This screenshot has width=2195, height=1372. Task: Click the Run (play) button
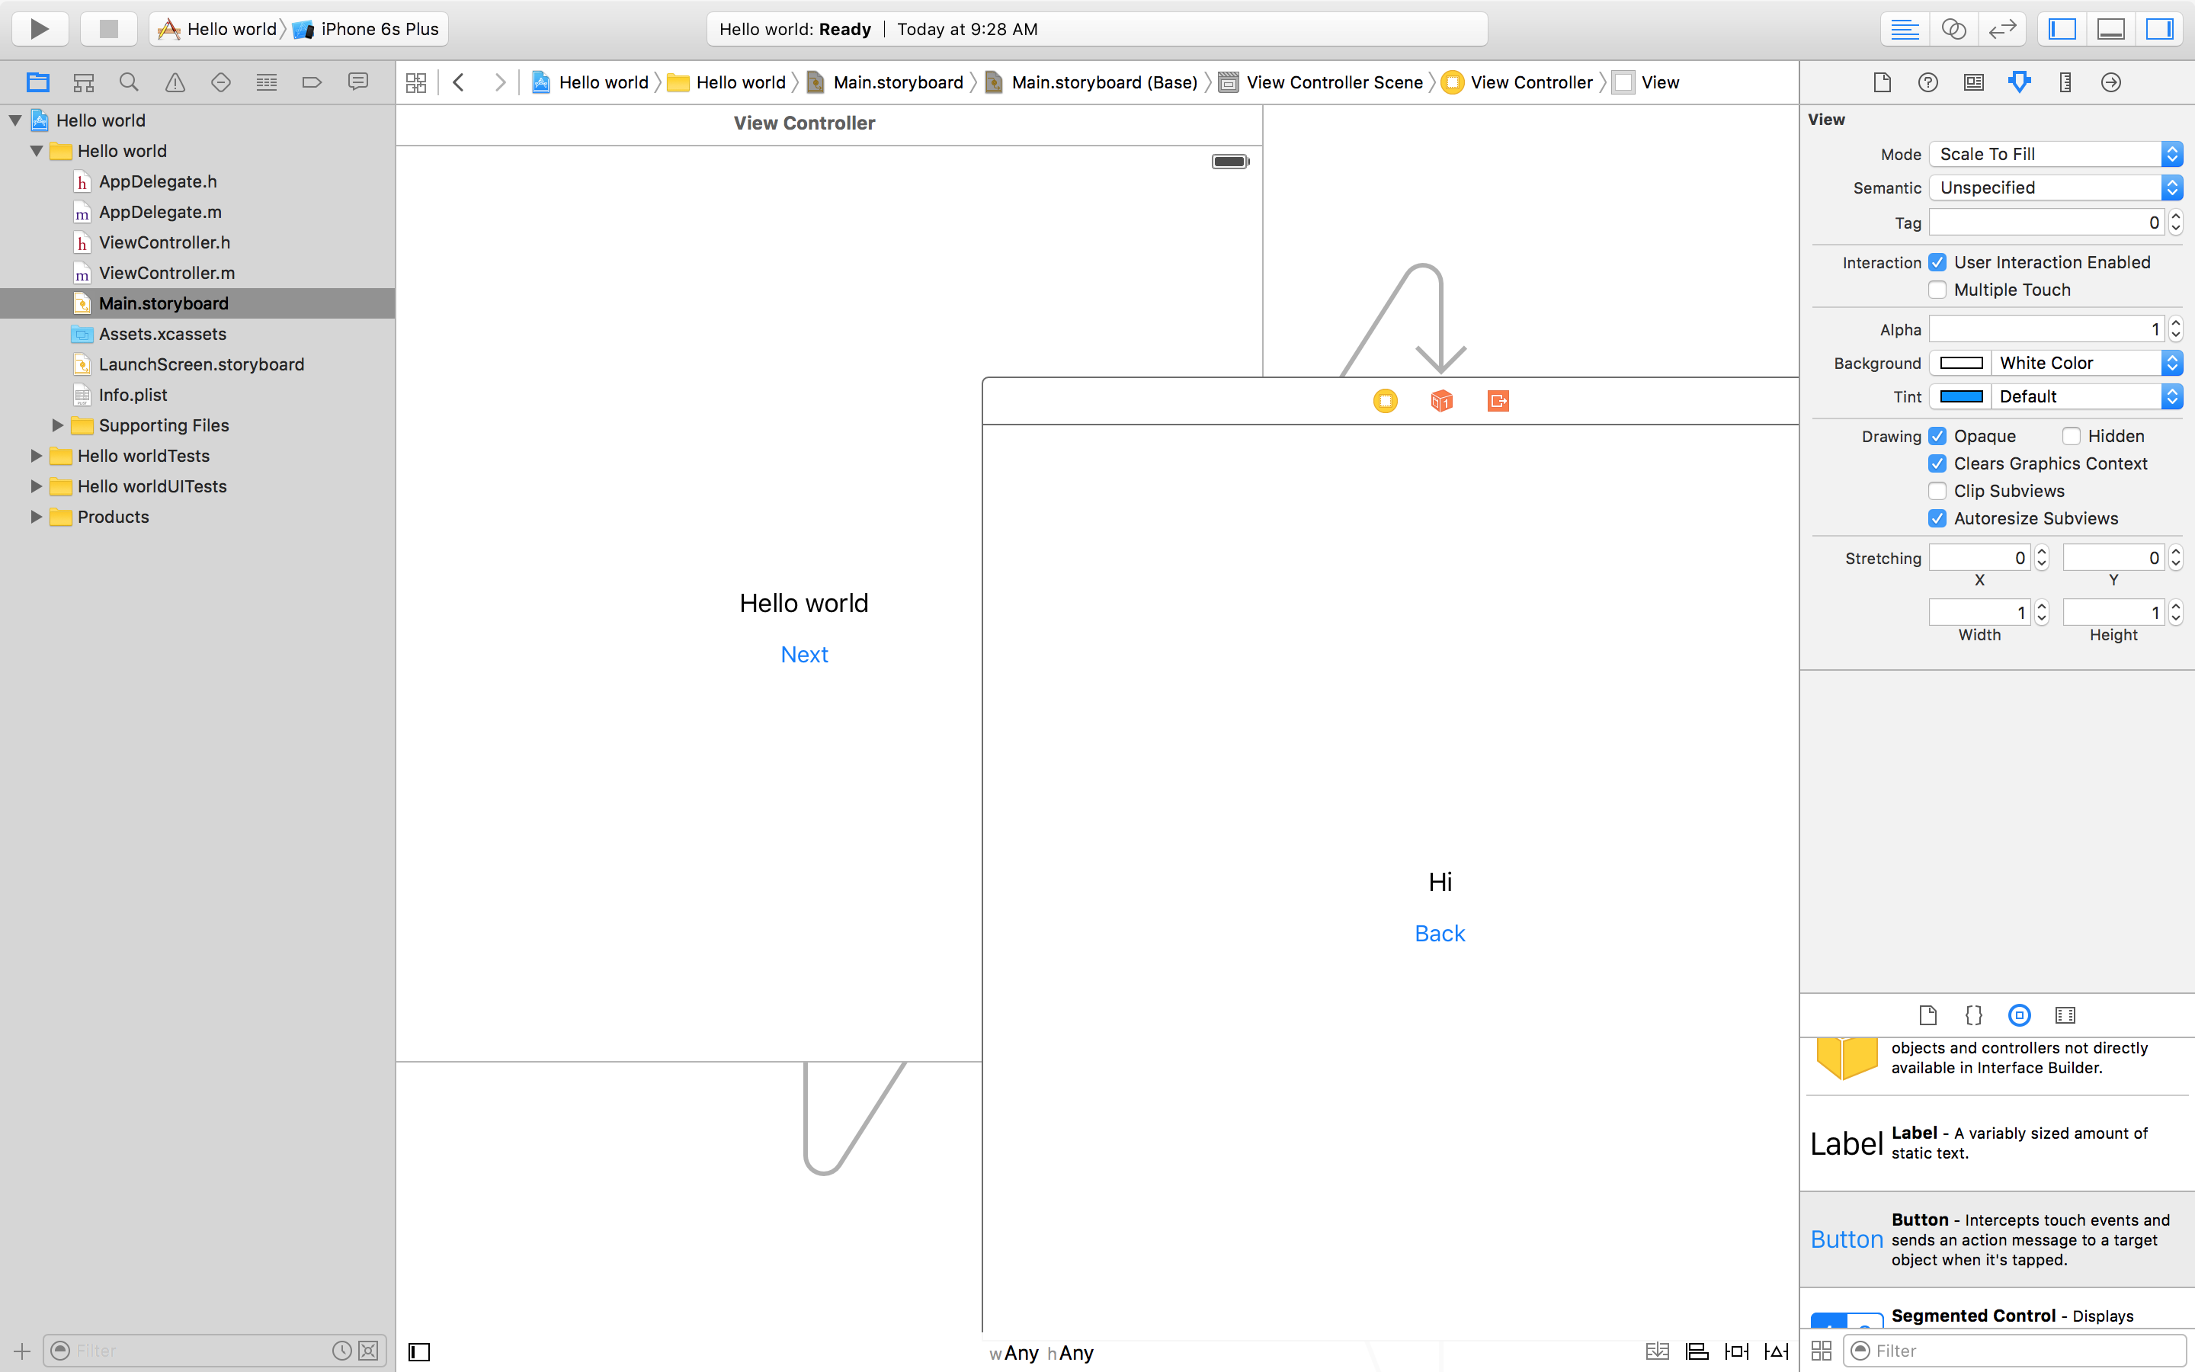tap(39, 28)
